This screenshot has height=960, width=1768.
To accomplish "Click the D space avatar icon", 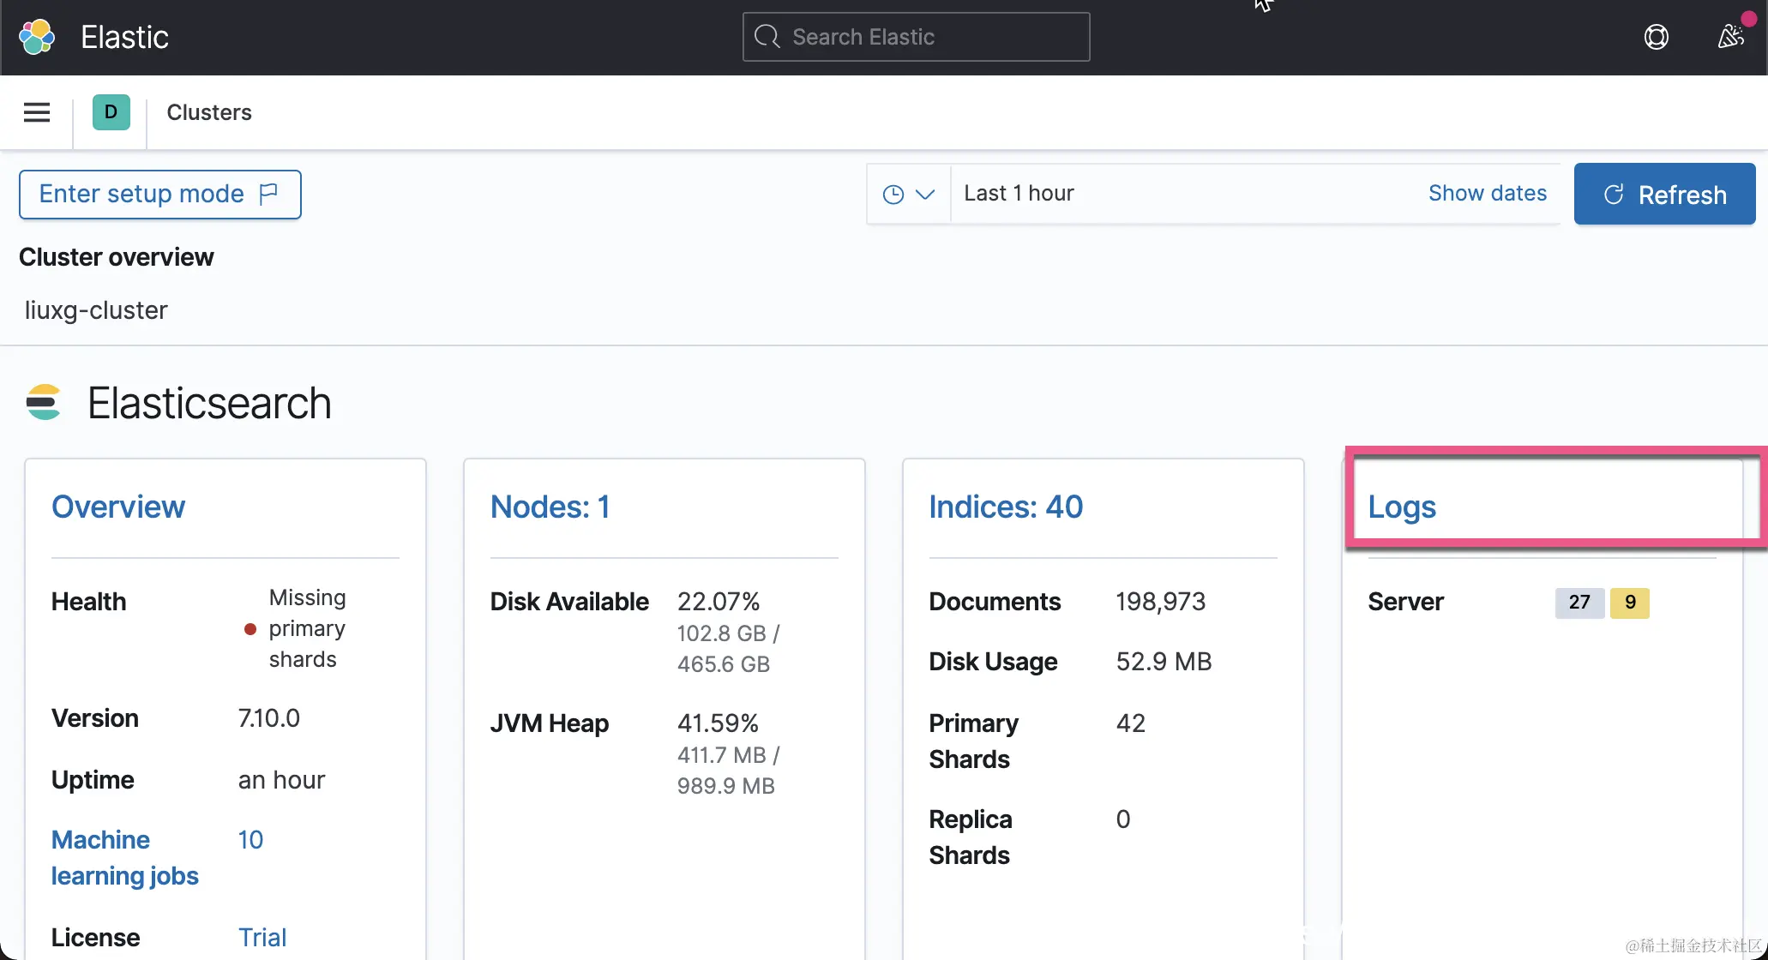I will coord(111,112).
